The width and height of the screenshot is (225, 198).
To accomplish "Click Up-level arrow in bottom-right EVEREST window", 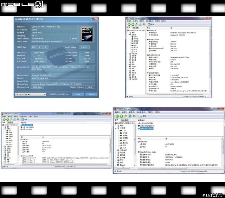I will pos(126,116).
